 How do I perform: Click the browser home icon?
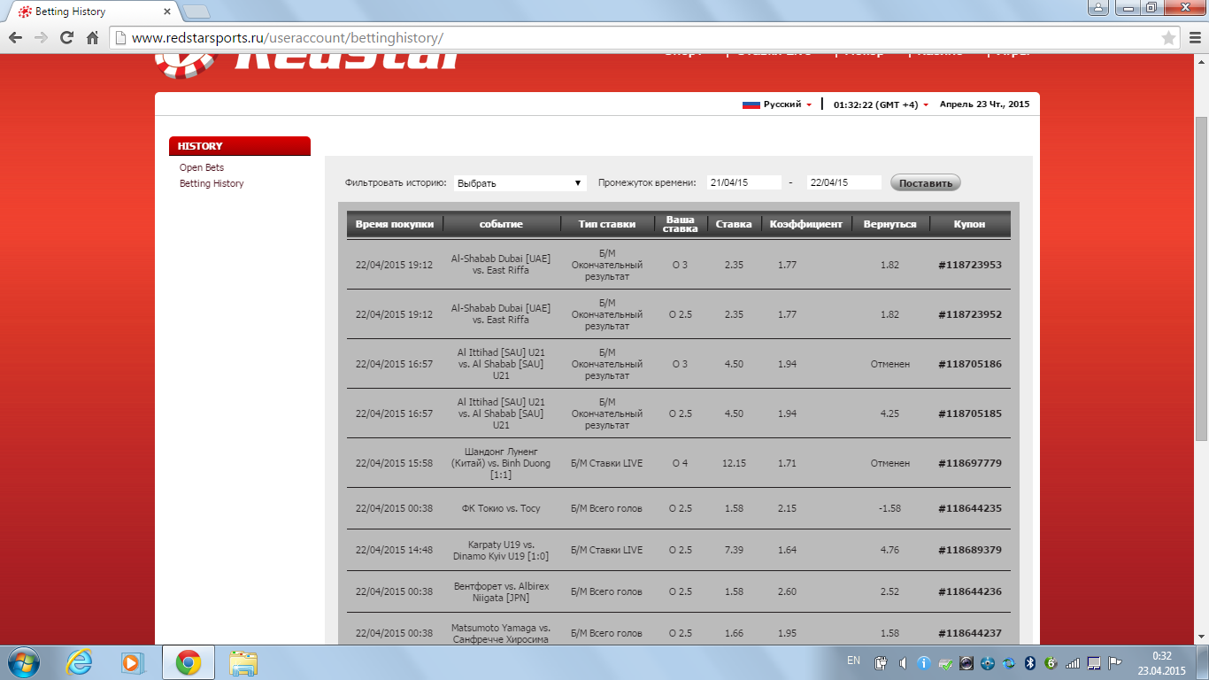point(92,38)
